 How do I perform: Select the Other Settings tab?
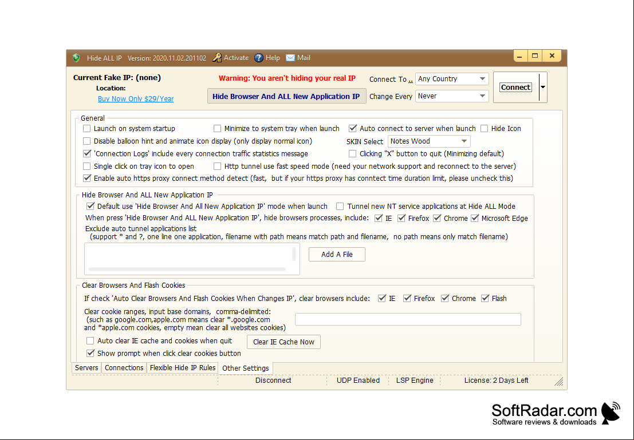click(246, 368)
